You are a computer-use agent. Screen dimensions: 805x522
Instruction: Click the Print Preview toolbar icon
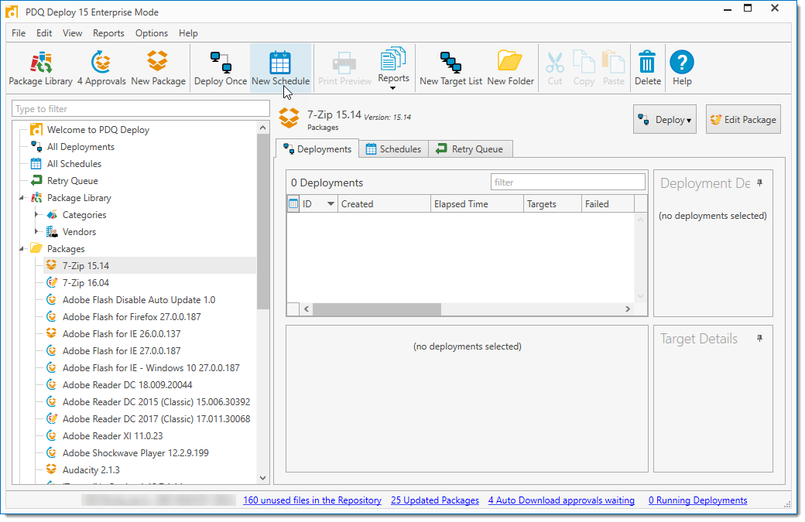pos(344,63)
